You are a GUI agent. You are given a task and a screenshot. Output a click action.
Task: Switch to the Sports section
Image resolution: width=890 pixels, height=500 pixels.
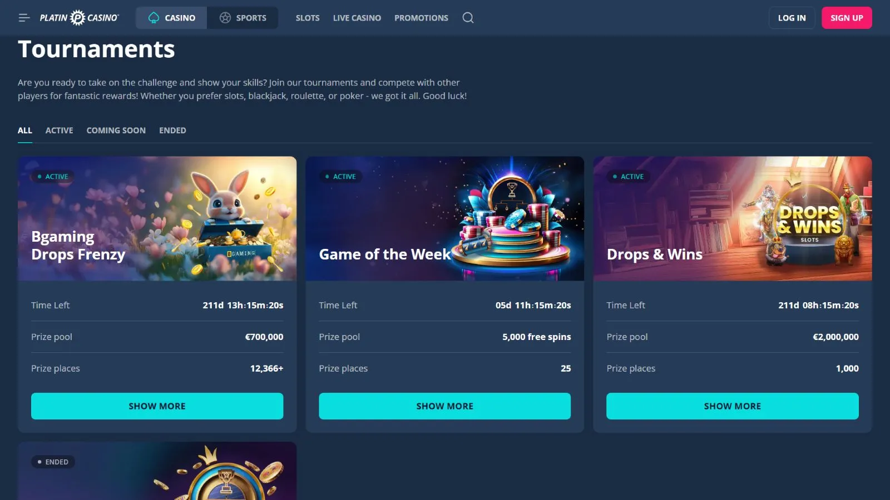point(243,18)
